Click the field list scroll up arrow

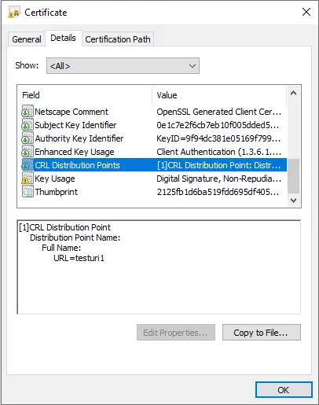pyautogui.click(x=293, y=93)
